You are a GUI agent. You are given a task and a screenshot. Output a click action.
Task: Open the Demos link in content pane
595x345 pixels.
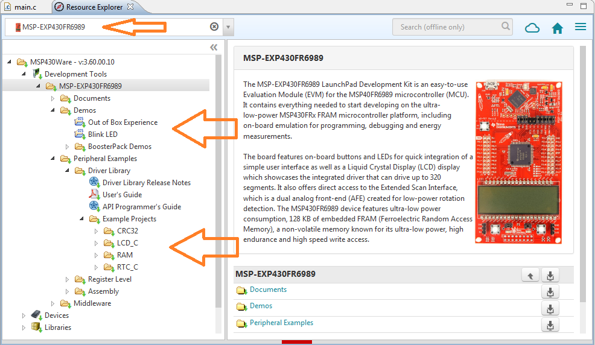coord(261,306)
